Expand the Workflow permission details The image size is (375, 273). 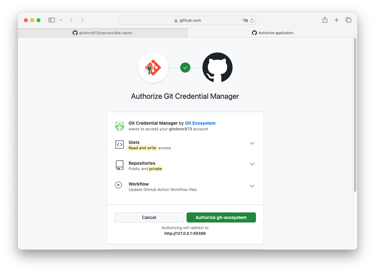[x=252, y=186]
